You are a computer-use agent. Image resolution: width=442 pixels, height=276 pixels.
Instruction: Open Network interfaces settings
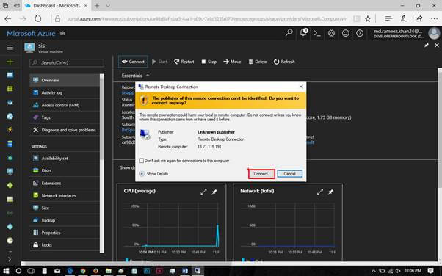[x=65, y=195]
